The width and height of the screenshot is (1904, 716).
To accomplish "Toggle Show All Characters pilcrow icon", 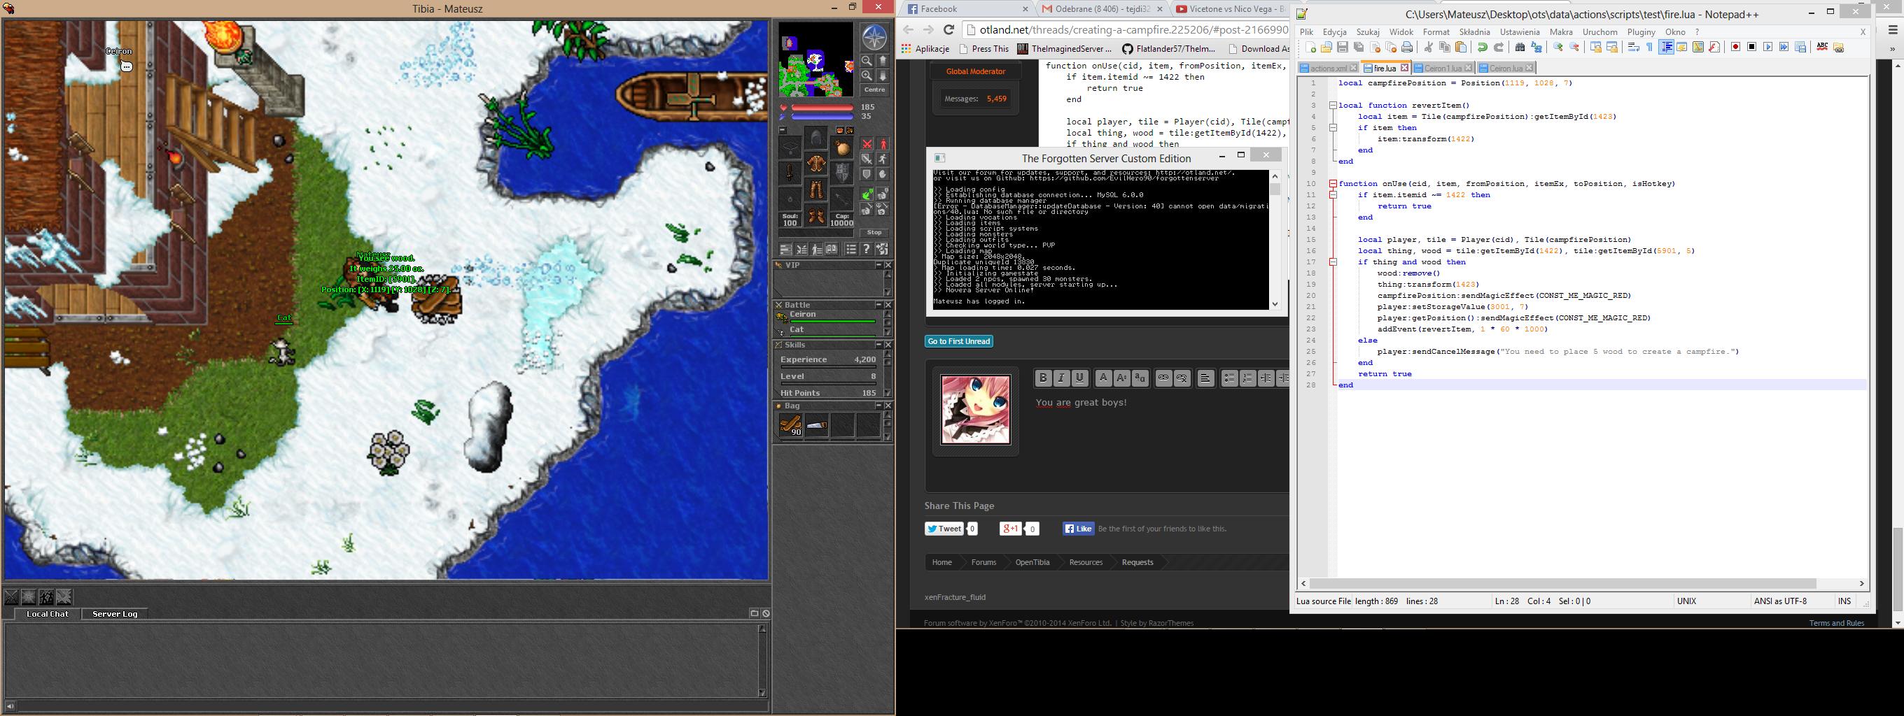I will point(1649,48).
